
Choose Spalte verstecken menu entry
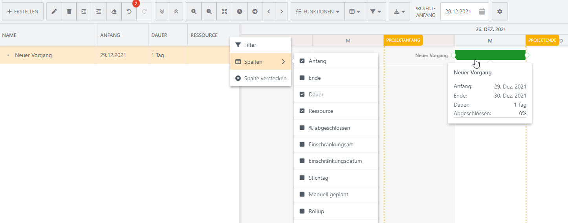coord(260,78)
